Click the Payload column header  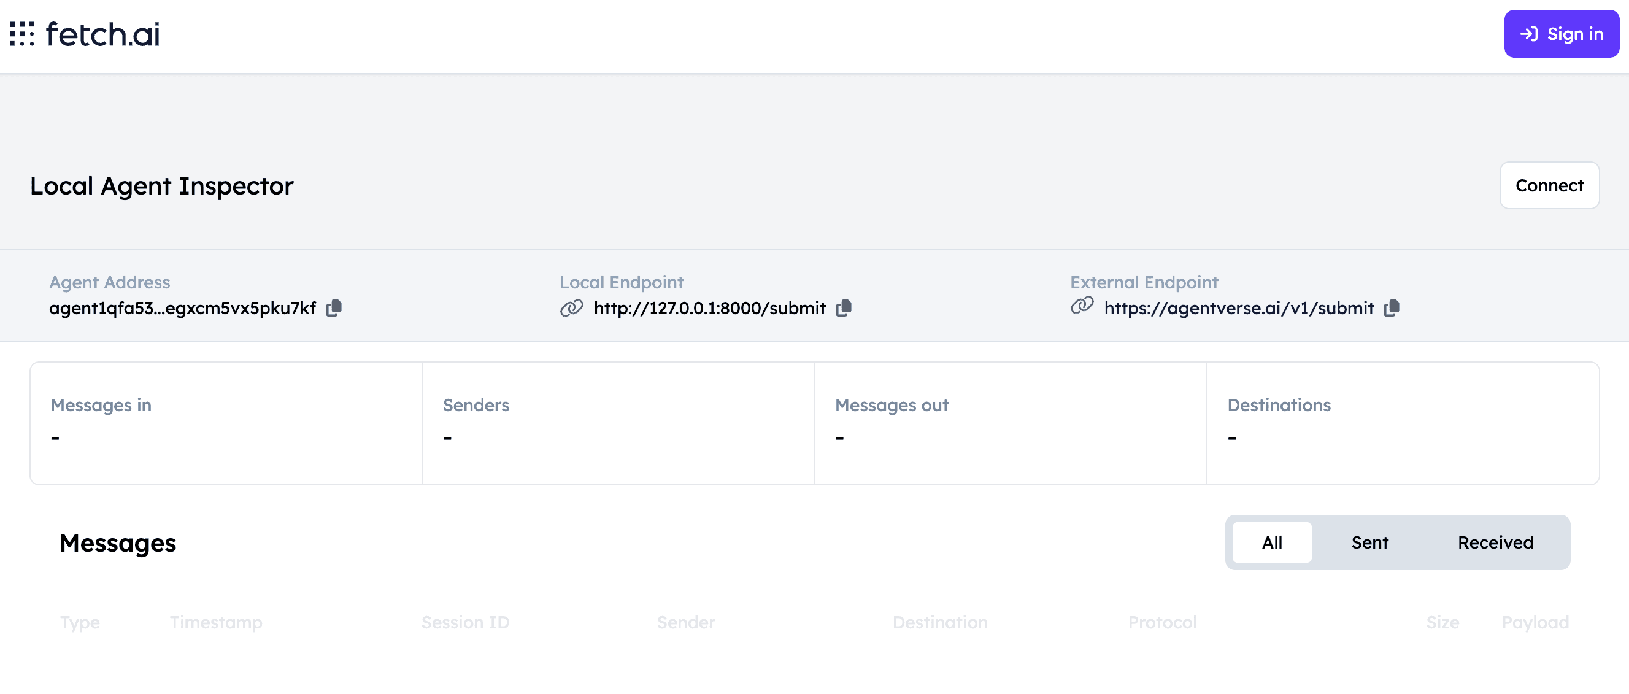[1534, 622]
